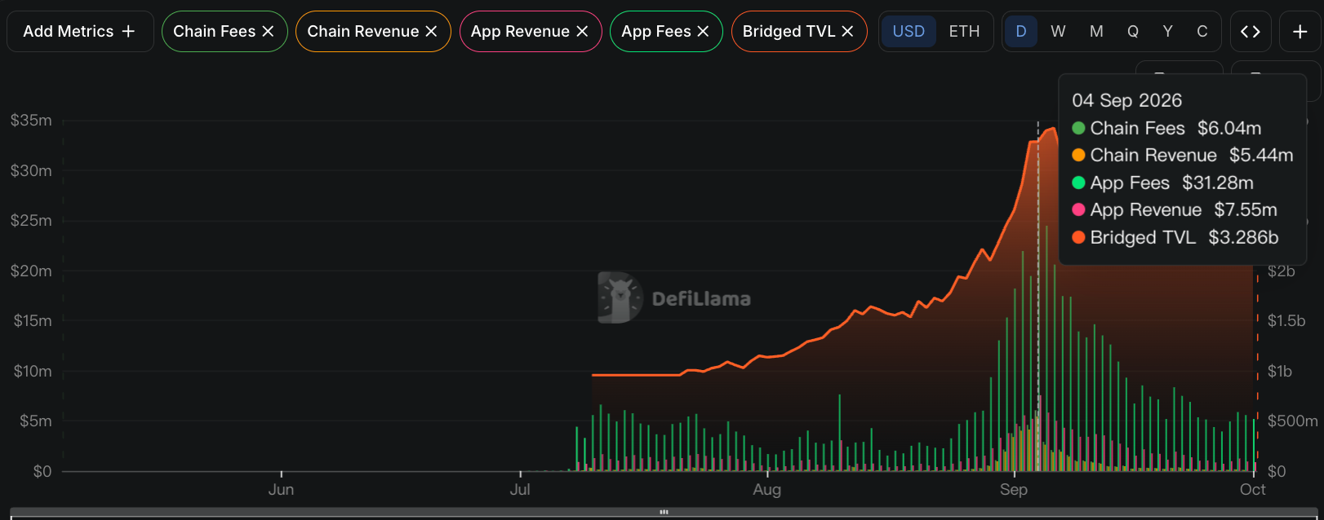This screenshot has height=520, width=1324.
Task: Click the DefiLlama watermark logo
Action: pos(674,297)
